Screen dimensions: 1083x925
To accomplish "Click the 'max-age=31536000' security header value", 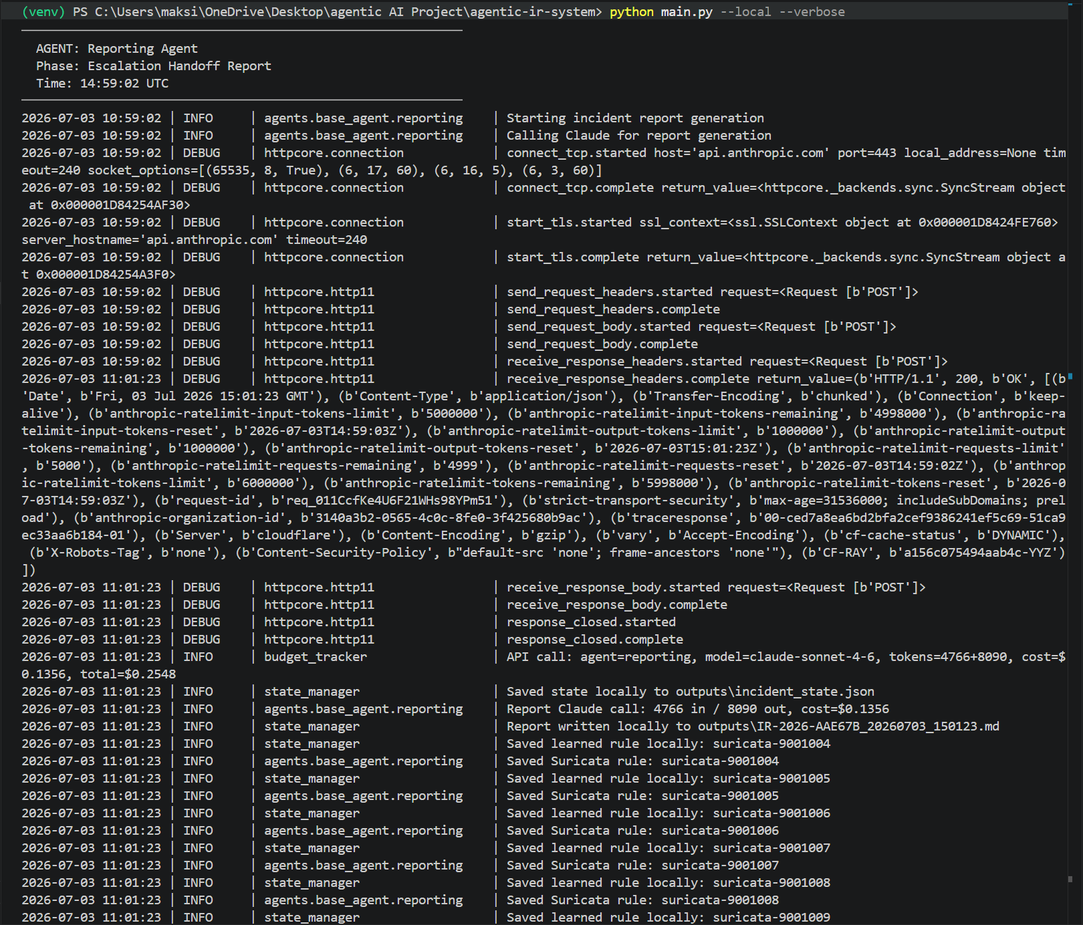I will [x=823, y=501].
